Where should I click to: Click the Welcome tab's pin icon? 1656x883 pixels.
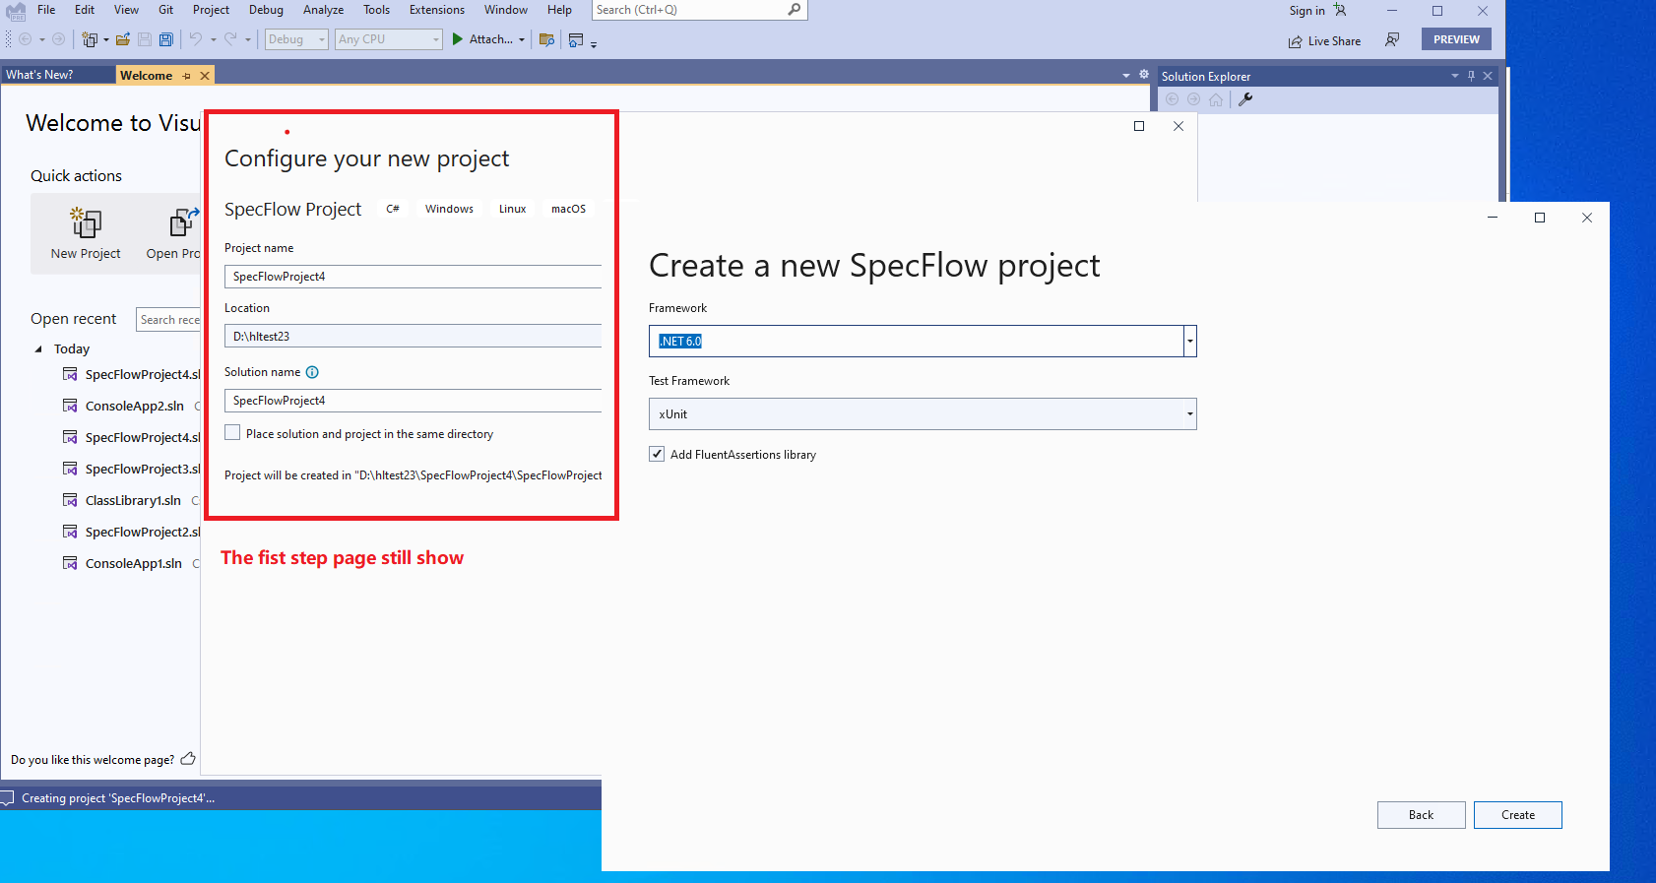187,76
